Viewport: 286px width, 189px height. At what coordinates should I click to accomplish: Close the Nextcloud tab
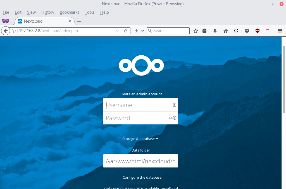point(70,21)
